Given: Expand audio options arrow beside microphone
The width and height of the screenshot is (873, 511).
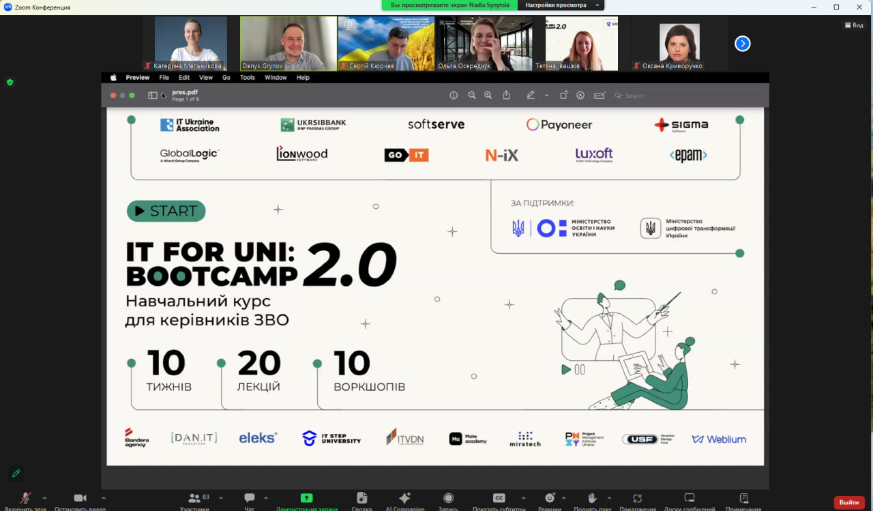Looking at the screenshot, I should (x=44, y=498).
